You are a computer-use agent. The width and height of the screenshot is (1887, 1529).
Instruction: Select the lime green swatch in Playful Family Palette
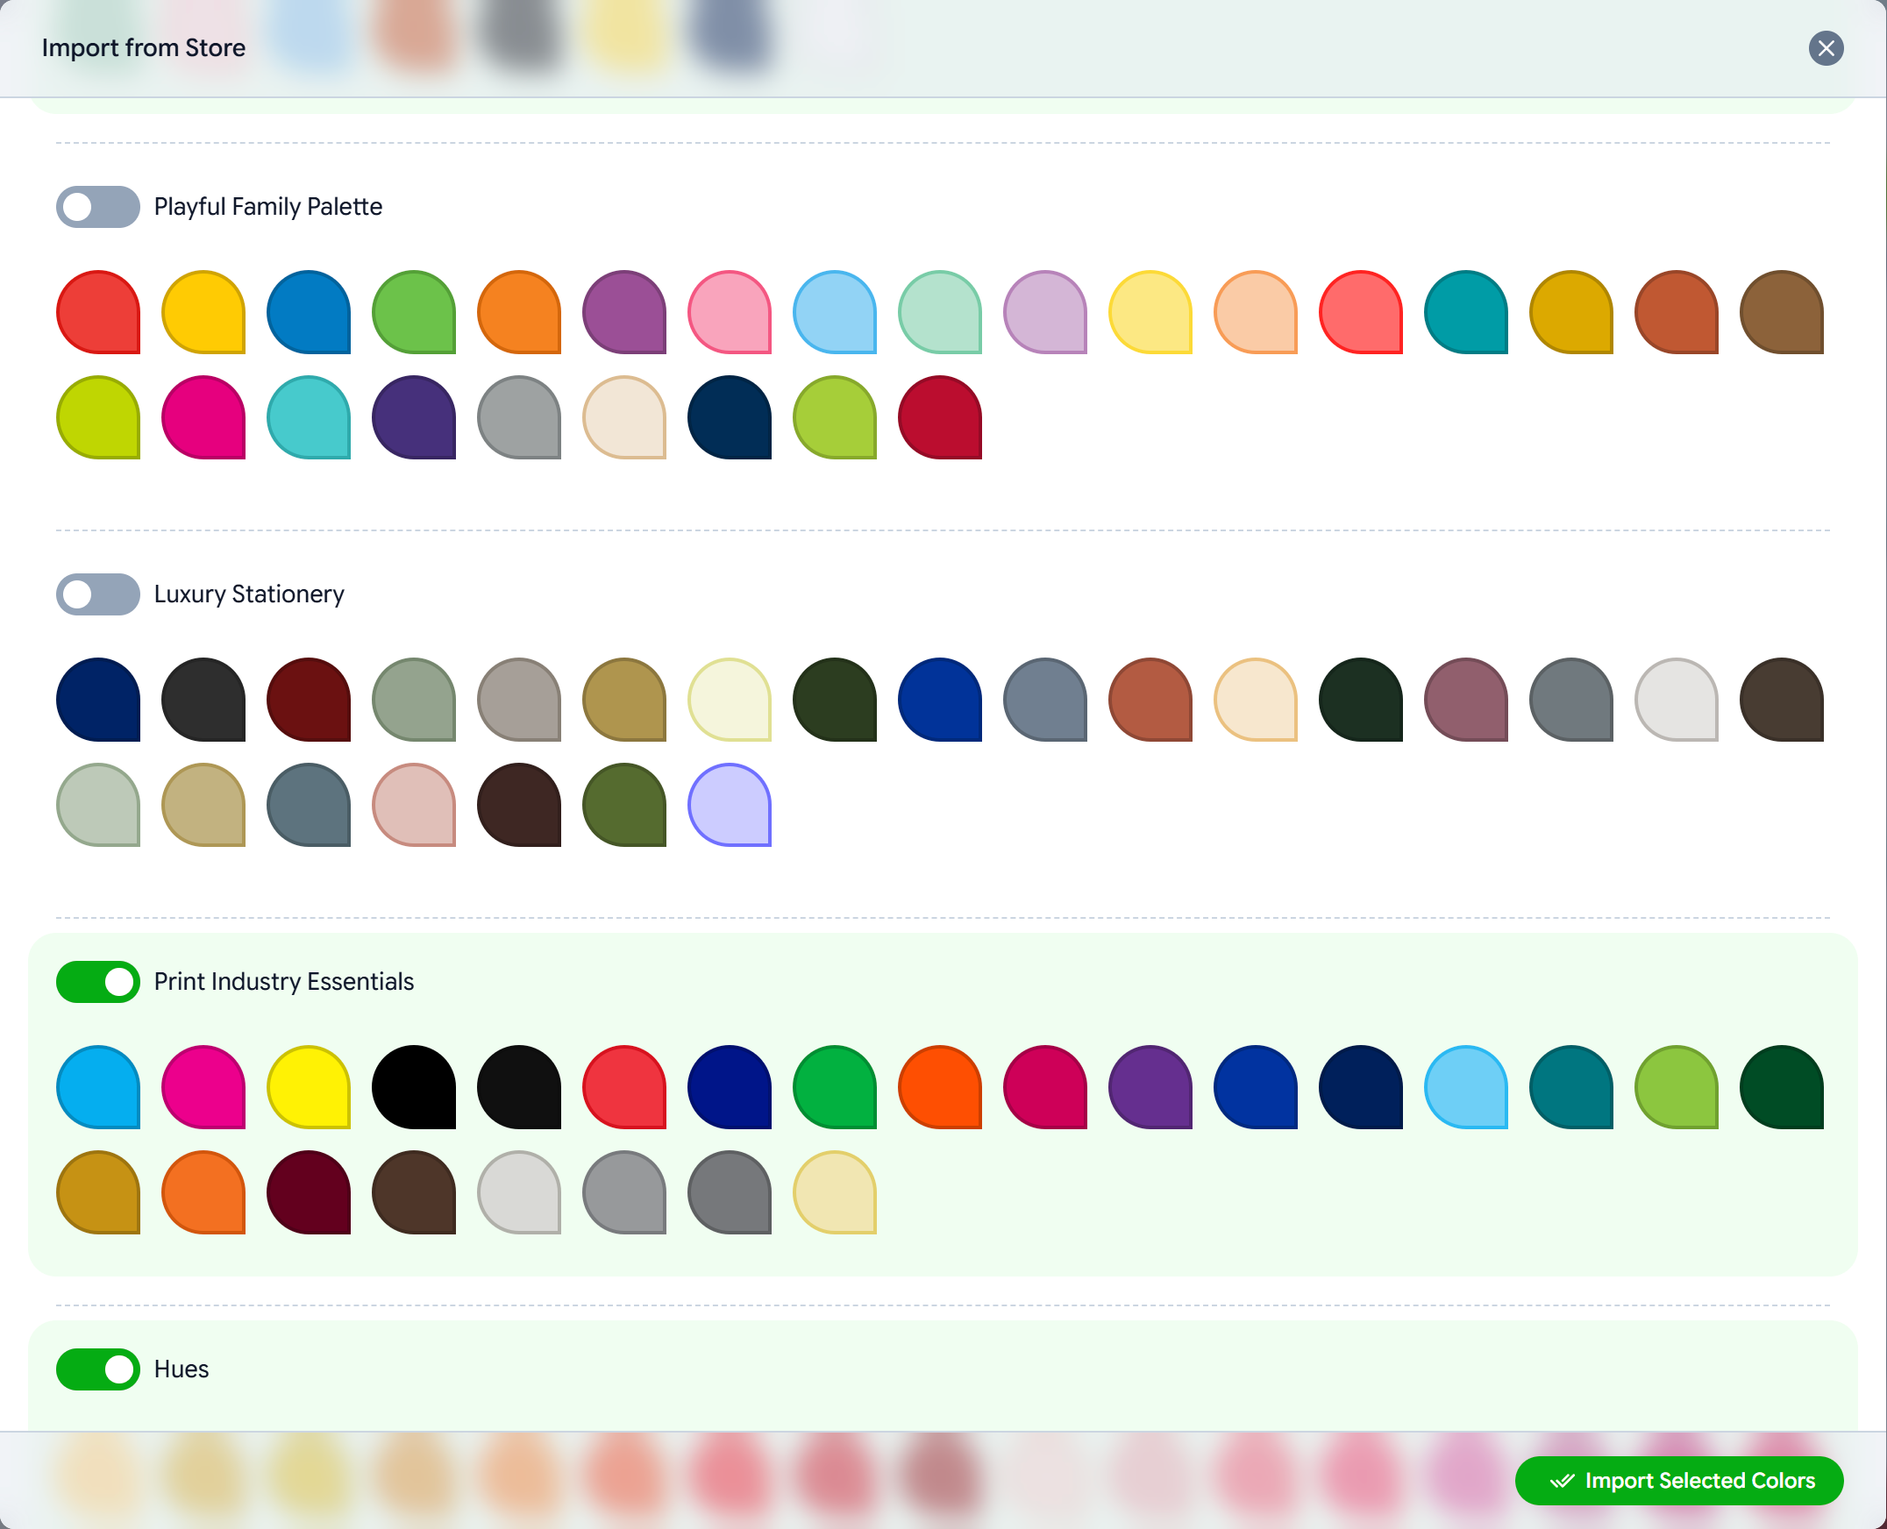click(98, 418)
